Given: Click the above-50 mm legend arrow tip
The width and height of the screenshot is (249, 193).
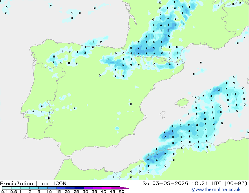Looking at the screenshot, I should pyautogui.click(x=124, y=188).
